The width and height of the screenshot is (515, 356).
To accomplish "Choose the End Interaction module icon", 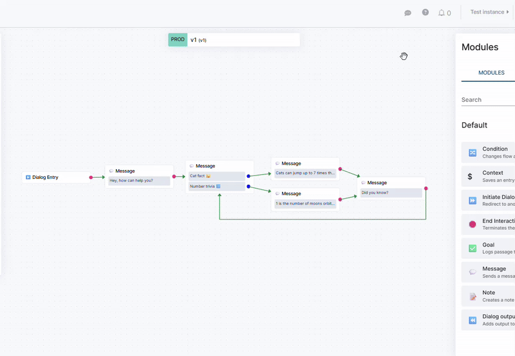I will (x=473, y=224).
